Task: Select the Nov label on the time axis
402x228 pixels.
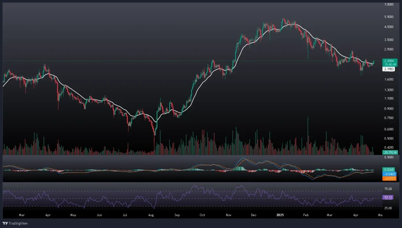Action: coord(228,215)
